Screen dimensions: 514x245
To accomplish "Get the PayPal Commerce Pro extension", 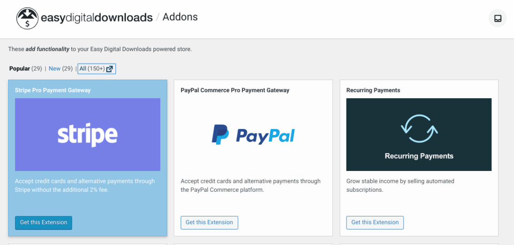I will pyautogui.click(x=209, y=222).
